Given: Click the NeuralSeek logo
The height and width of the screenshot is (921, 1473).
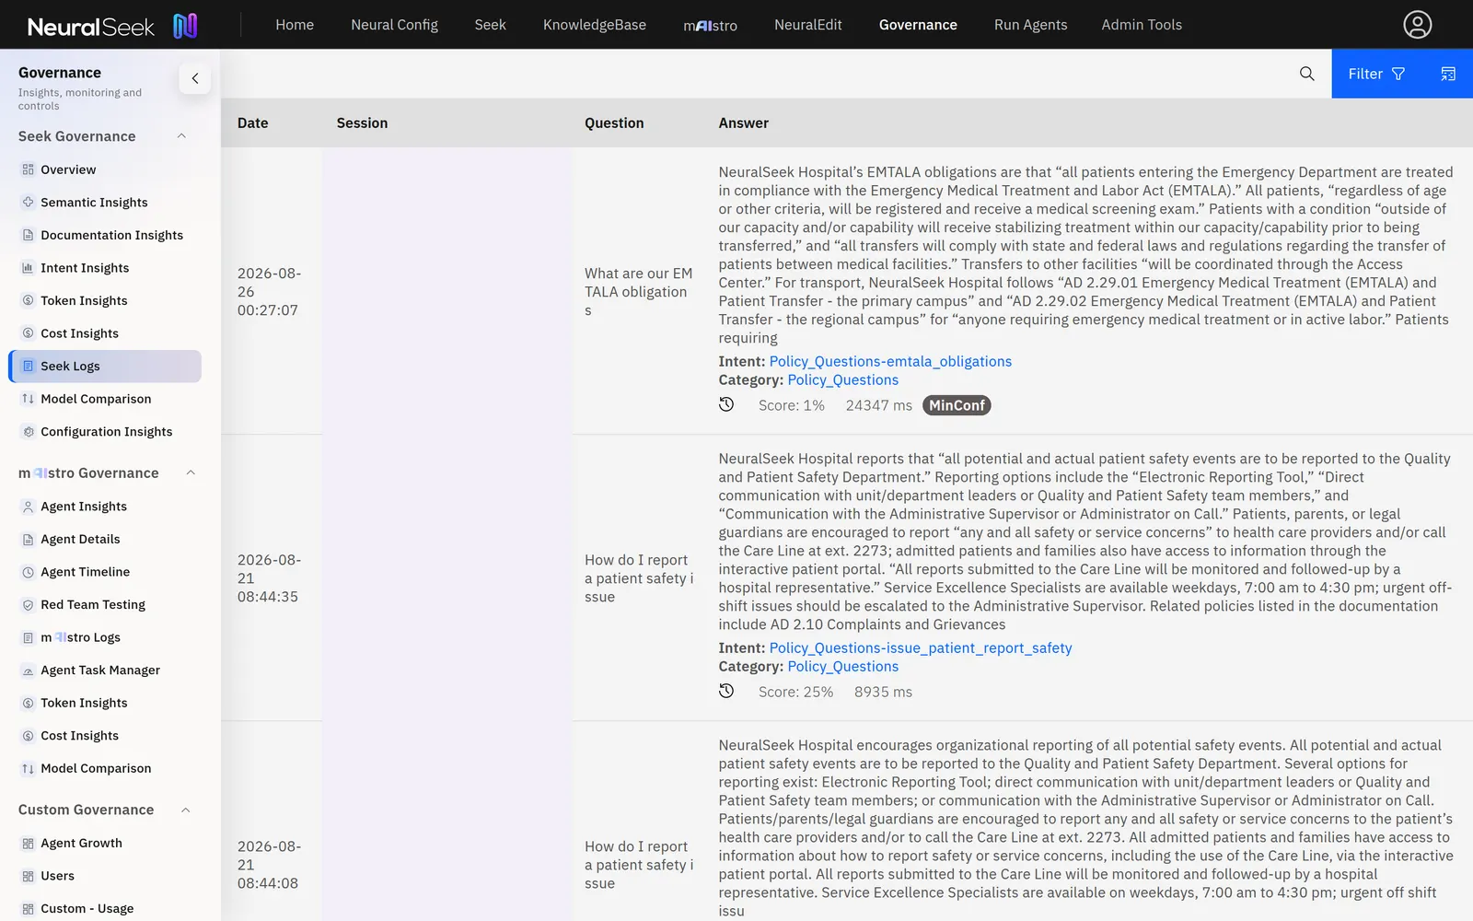Looking at the screenshot, I should point(112,26).
